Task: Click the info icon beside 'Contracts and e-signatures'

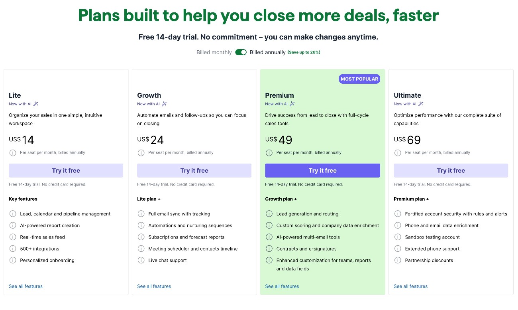Action: 269,249
